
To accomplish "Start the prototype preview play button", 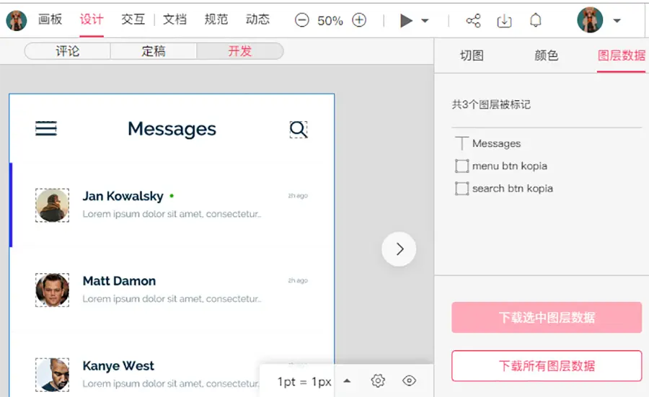I will click(406, 20).
